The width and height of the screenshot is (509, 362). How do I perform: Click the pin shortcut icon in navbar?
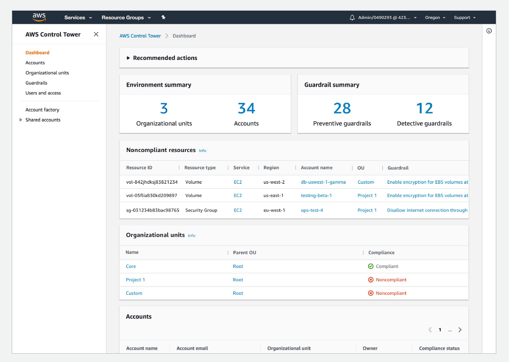[163, 18]
